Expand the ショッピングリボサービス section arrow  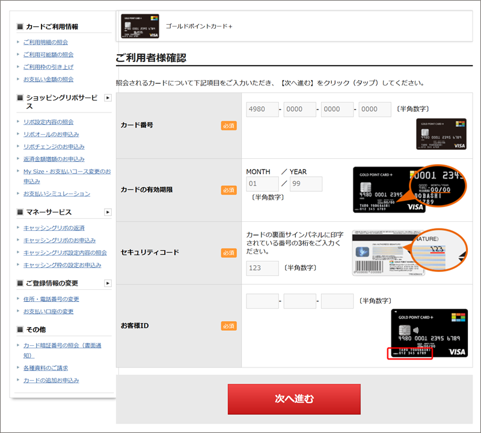click(108, 97)
